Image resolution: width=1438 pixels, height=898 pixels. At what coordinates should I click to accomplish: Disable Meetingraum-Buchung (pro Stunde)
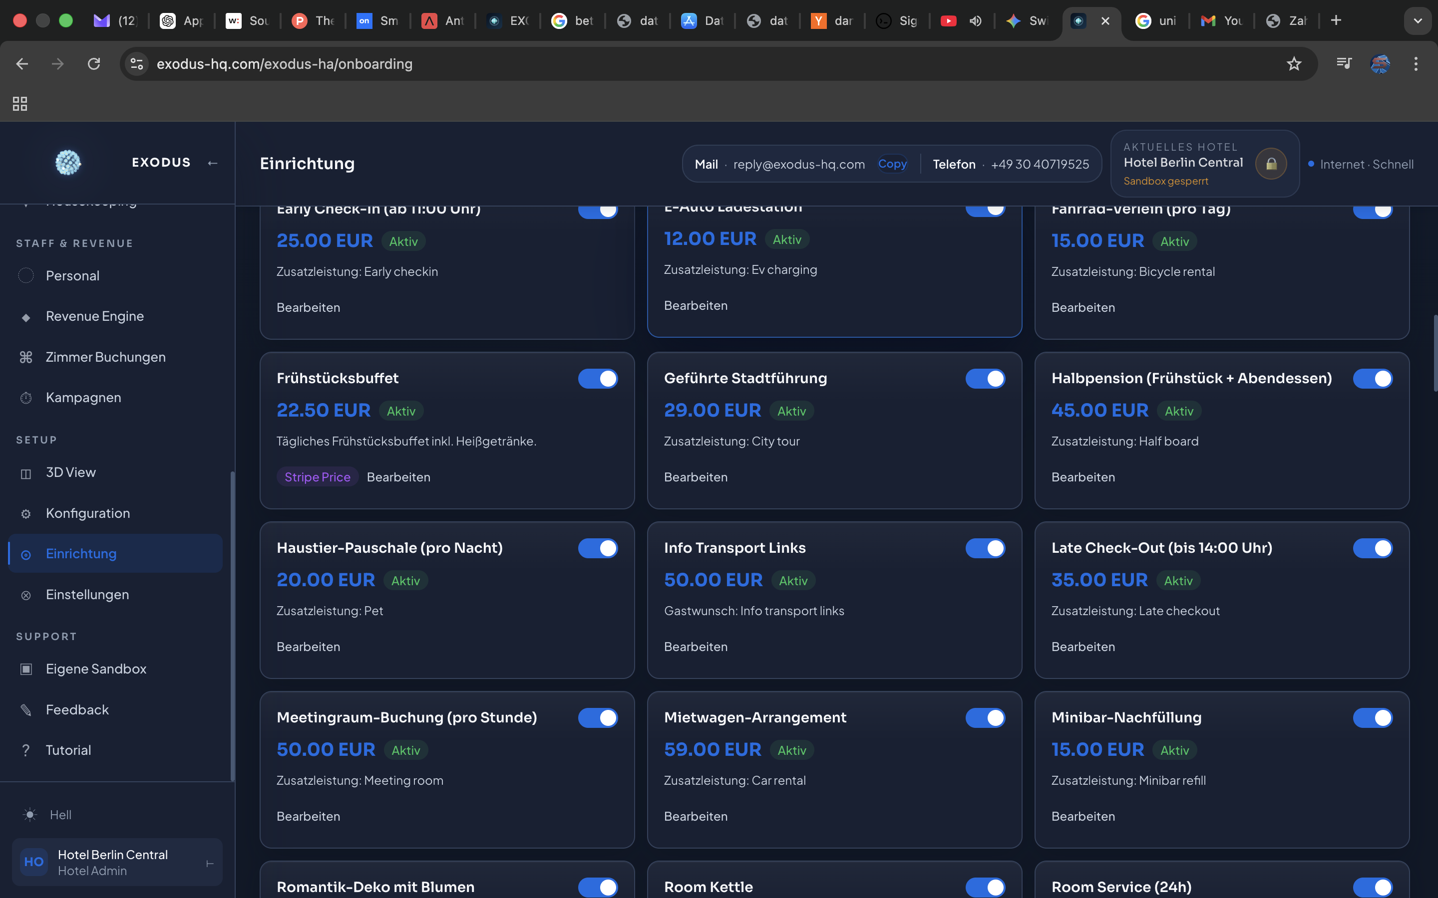click(598, 717)
